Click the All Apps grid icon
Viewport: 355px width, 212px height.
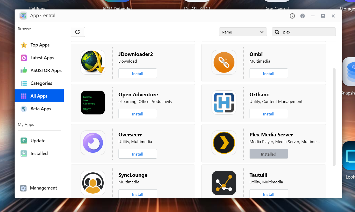click(x=24, y=96)
